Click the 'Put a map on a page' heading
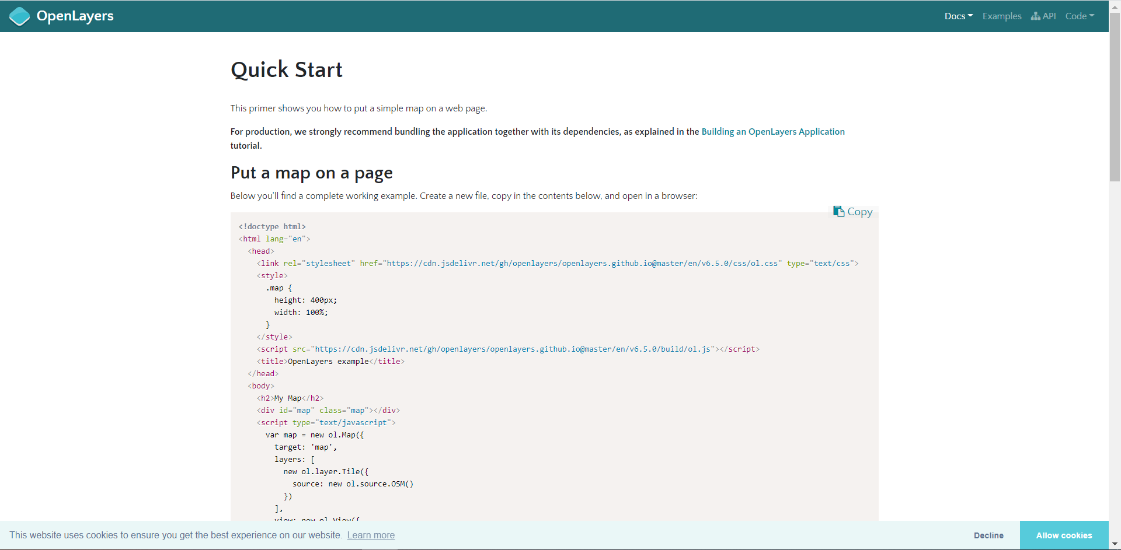Image resolution: width=1121 pixels, height=550 pixels. click(311, 173)
